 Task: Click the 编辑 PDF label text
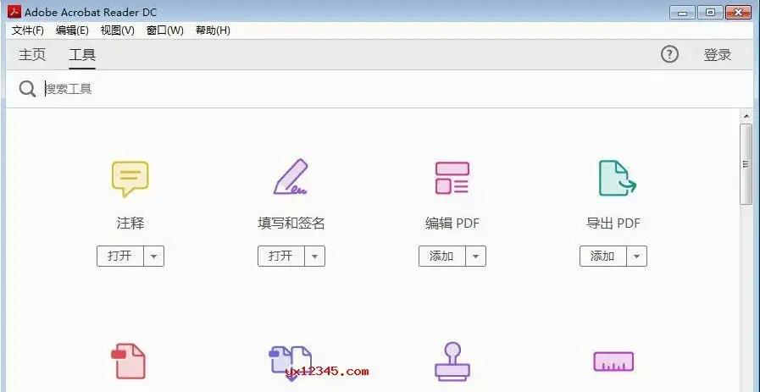click(x=452, y=224)
